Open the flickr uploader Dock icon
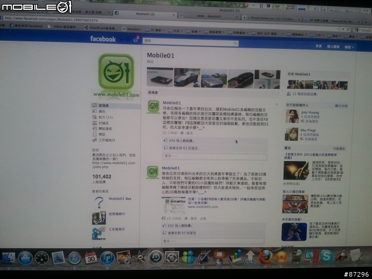Image resolution: width=372 pixels, height=279 pixels. pos(250,257)
